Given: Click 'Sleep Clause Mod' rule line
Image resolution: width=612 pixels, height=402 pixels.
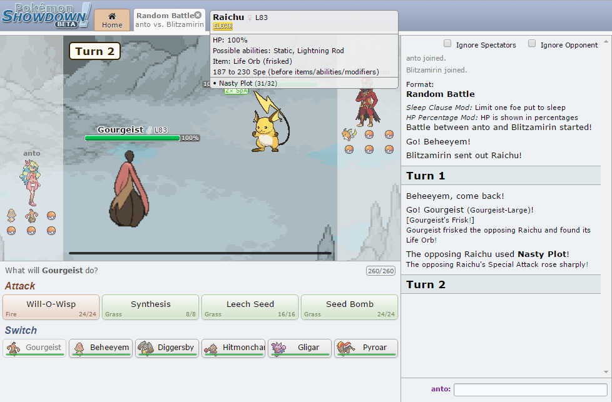Looking at the screenshot, I should pos(486,108).
